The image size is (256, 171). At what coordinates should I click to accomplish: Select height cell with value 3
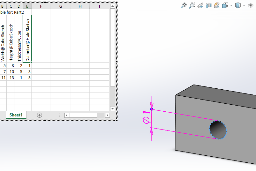(11, 65)
